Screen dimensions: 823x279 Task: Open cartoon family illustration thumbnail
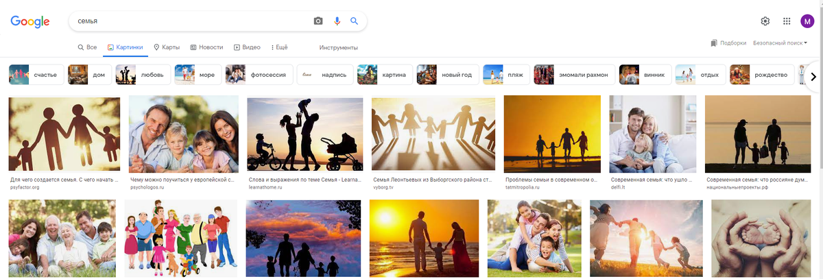click(181, 239)
